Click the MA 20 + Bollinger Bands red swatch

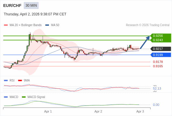pos(6,25)
